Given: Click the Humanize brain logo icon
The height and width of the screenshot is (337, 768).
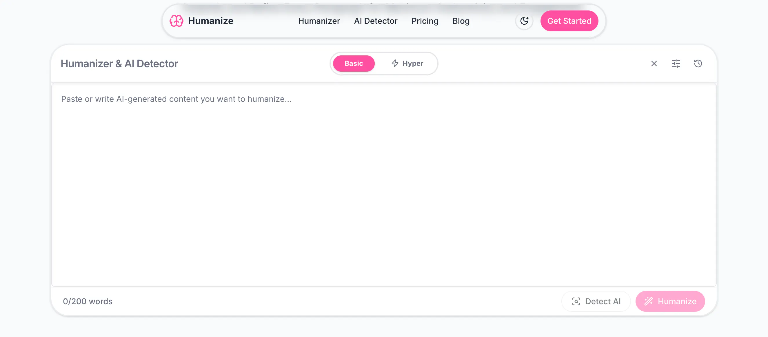Looking at the screenshot, I should pyautogui.click(x=176, y=21).
